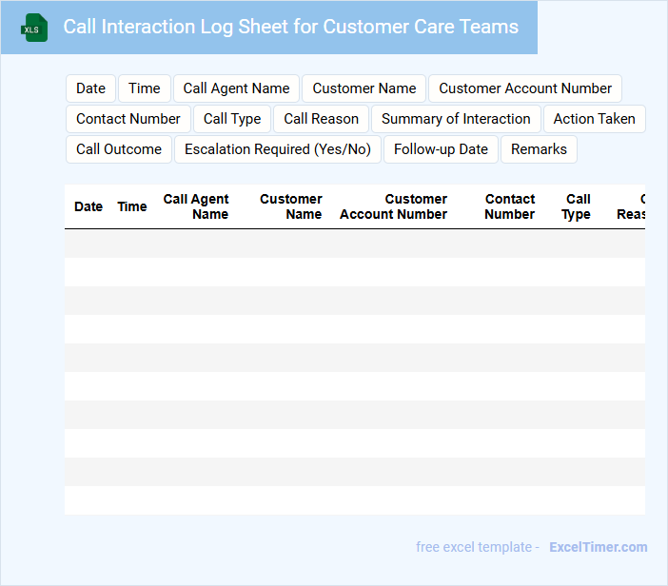The height and width of the screenshot is (586, 668).
Task: Click the Customer Account Number tag
Action: tap(525, 88)
